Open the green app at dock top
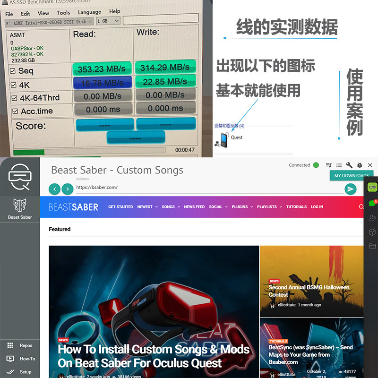Image resolution: width=378 pixels, height=378 pixels. (372, 187)
